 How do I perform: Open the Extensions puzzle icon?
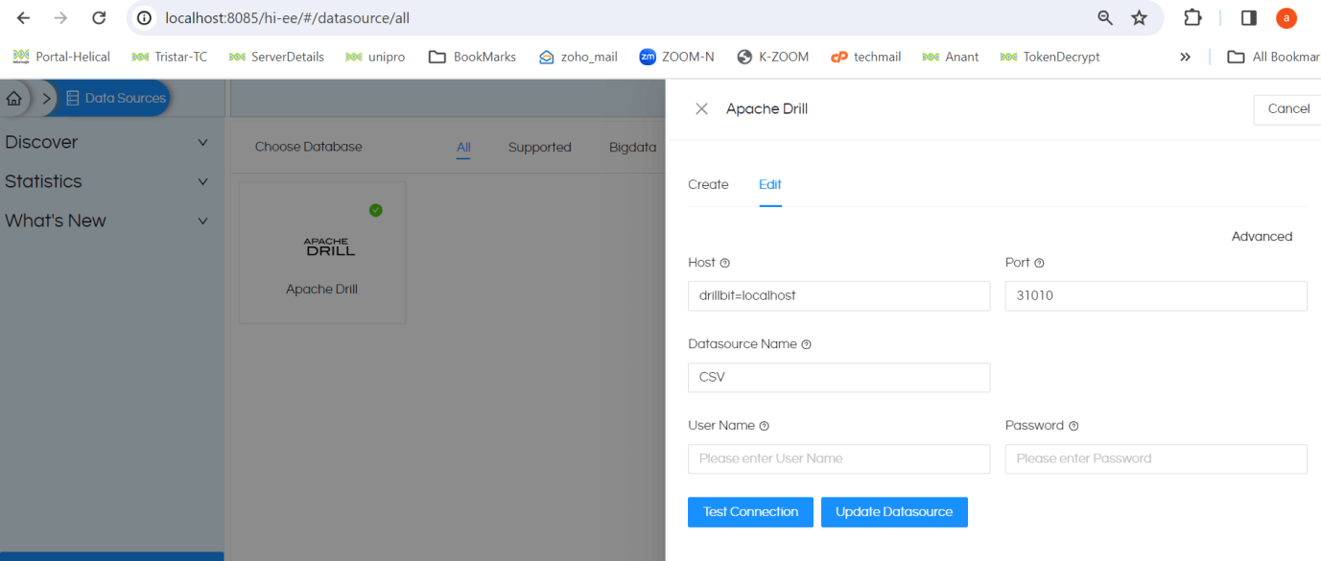pyautogui.click(x=1192, y=18)
